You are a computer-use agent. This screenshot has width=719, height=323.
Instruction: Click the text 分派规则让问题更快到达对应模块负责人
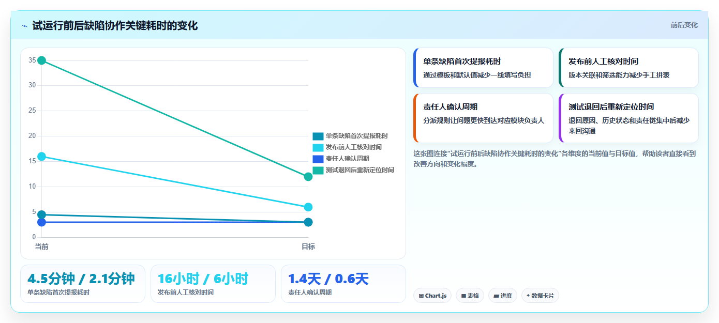pos(484,120)
